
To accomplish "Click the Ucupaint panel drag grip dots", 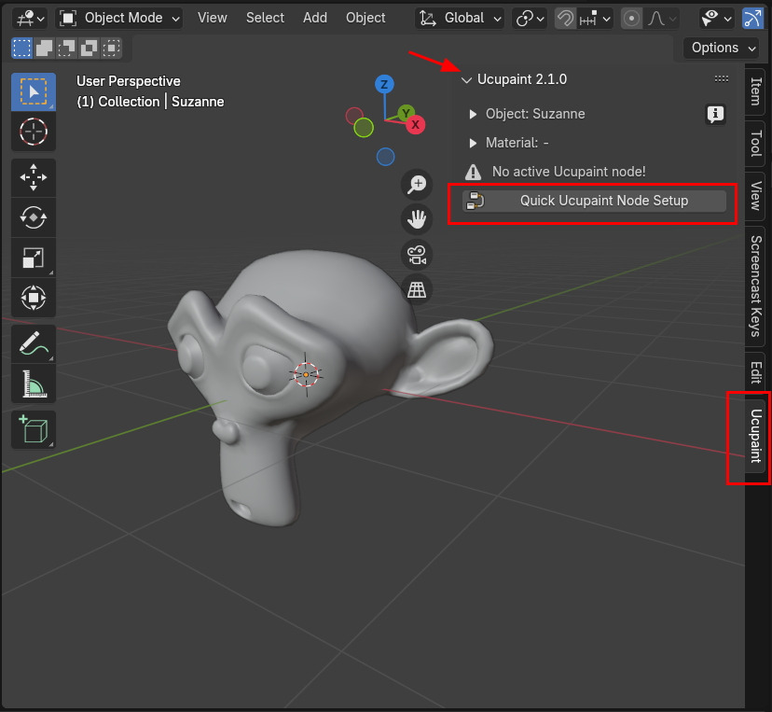I will tap(722, 78).
